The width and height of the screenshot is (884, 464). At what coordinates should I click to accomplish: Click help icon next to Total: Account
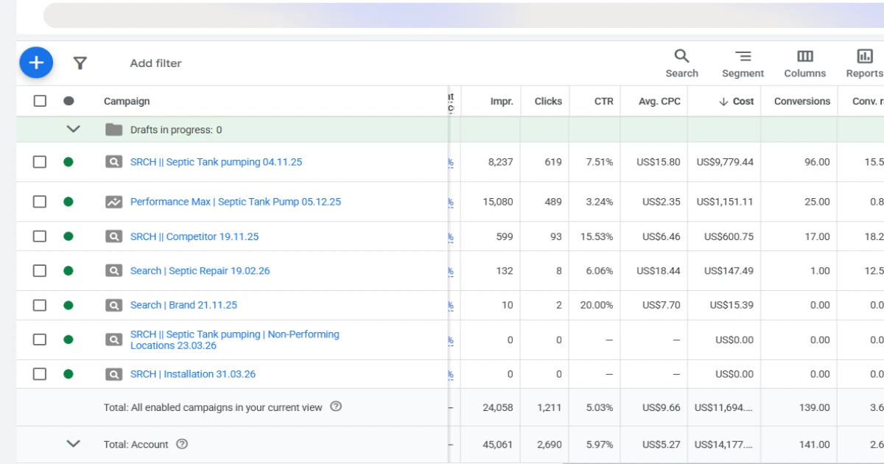tap(182, 444)
